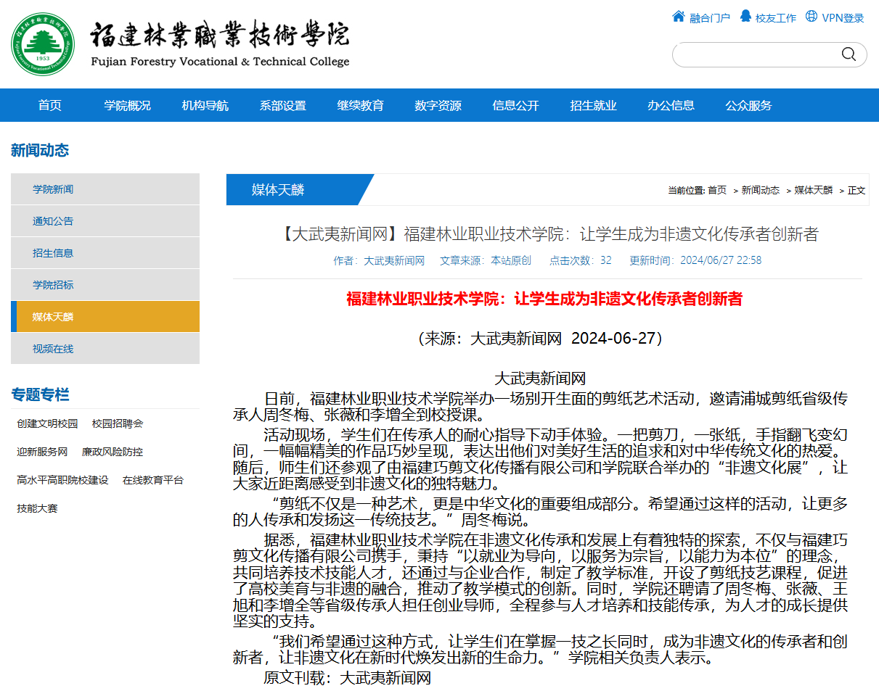Open the 系部设置 navigation menu

(282, 106)
